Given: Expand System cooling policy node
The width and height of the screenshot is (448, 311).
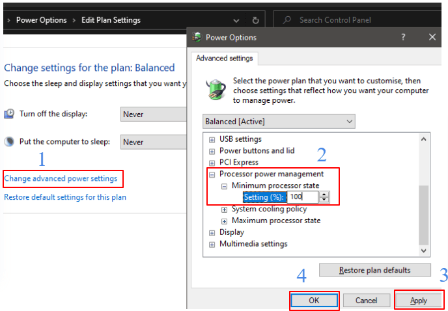Looking at the screenshot, I should (x=225, y=210).
